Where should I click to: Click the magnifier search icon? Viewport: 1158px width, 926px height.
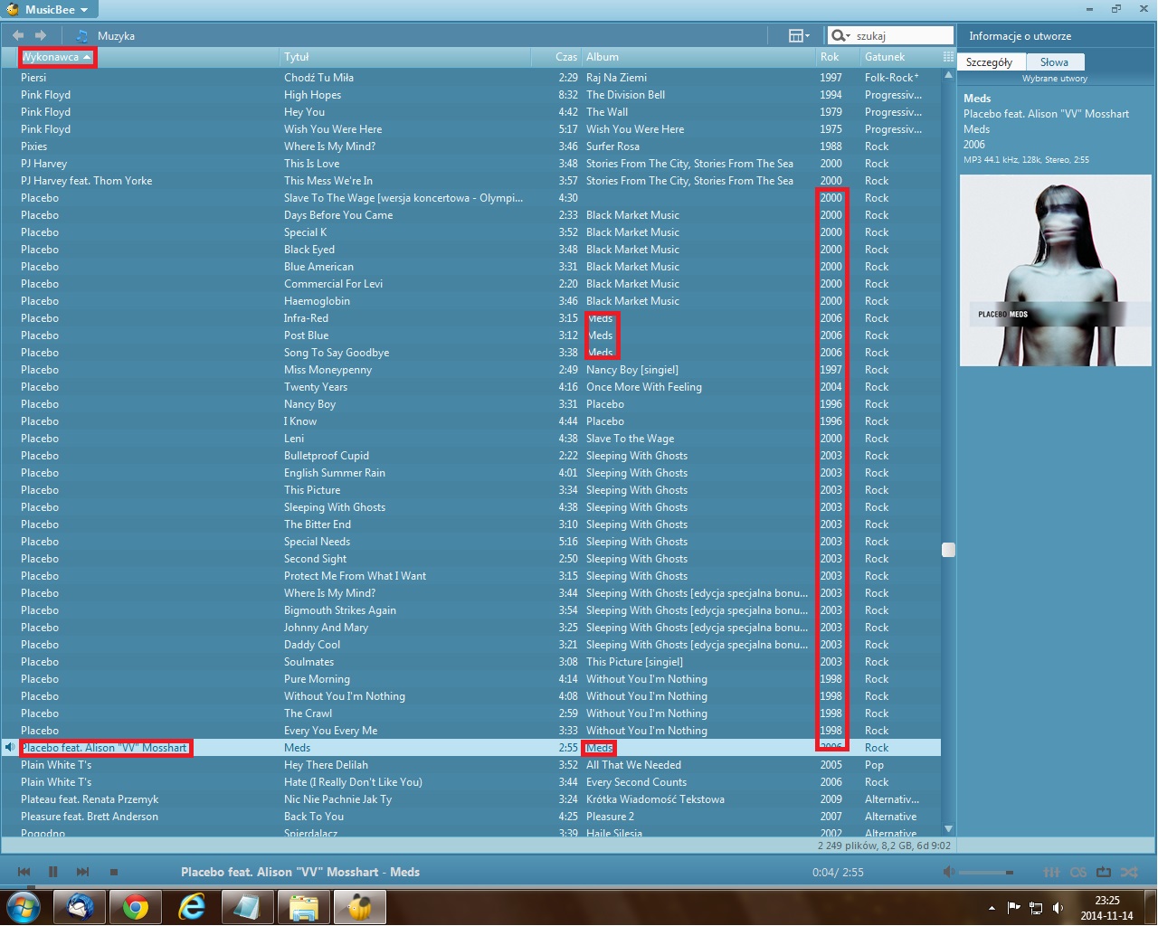[840, 35]
